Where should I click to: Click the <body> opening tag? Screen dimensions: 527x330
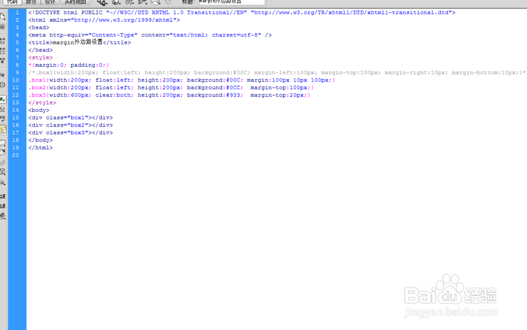tap(38, 110)
